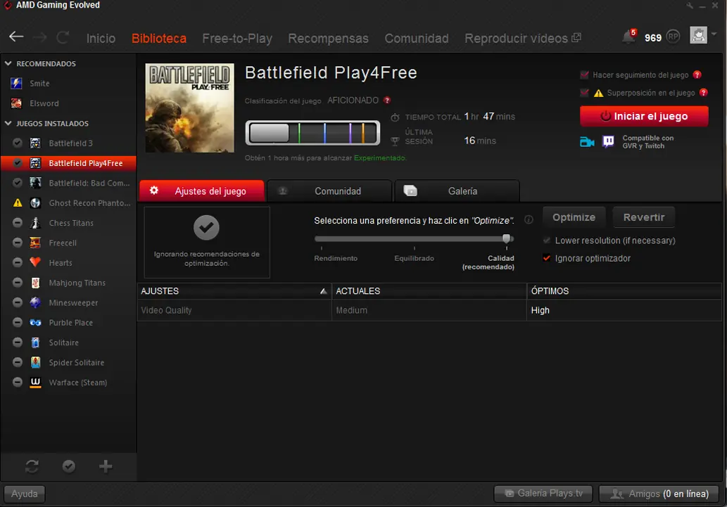This screenshot has width=727, height=507.
Task: Click the info icon next to Optimize
Action: pos(529,219)
